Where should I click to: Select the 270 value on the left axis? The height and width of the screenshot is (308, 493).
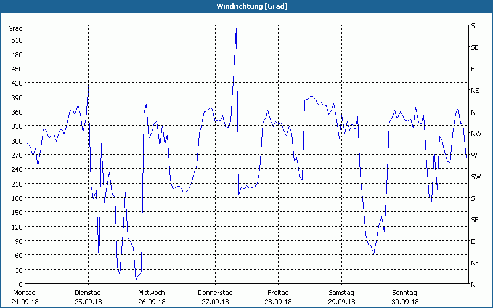click(x=17, y=155)
